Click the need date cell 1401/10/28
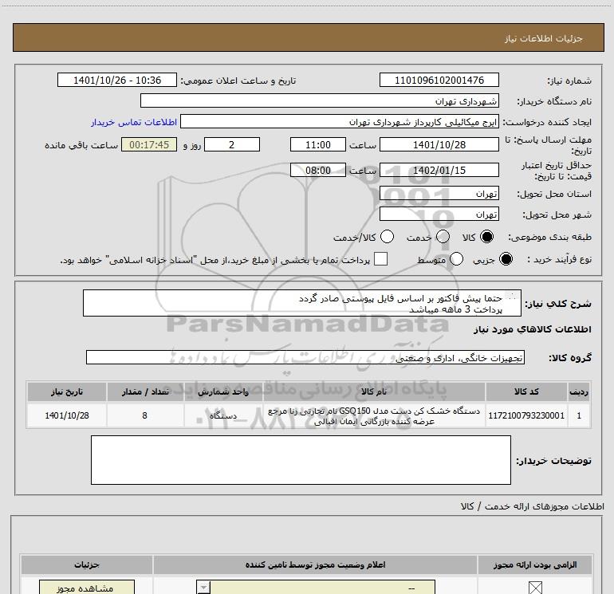The height and width of the screenshot is (594, 614). 66,415
